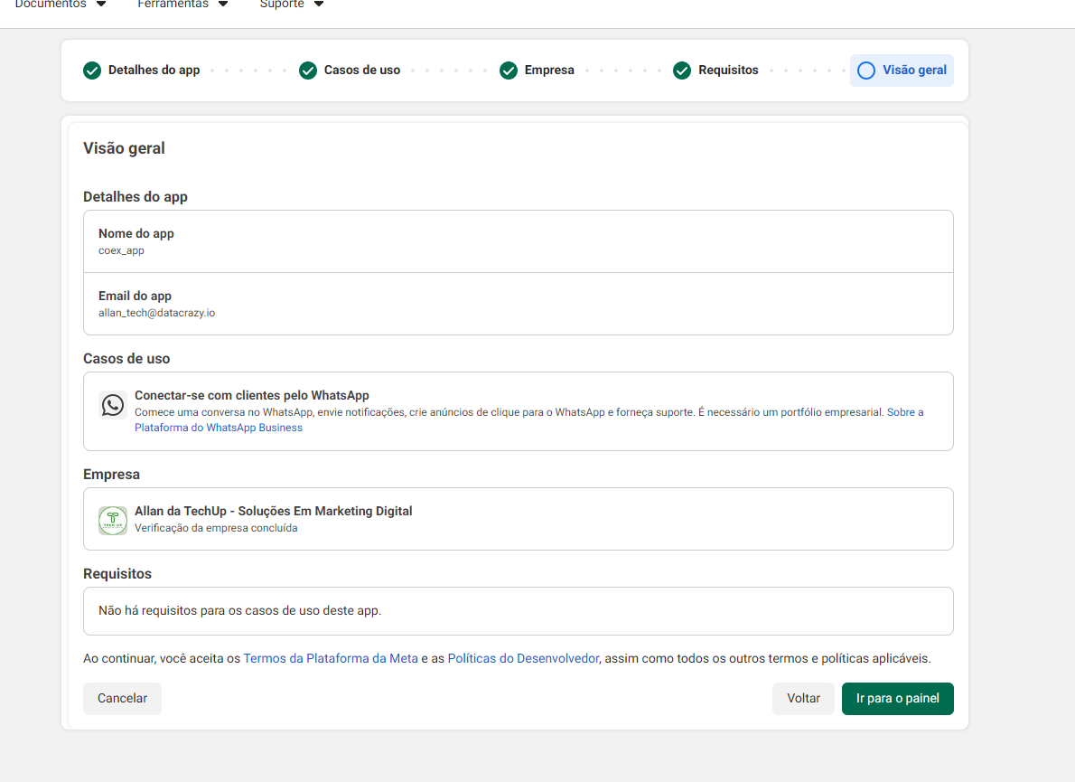Click the green checkmark beside Casos de uso
Viewport: 1075px width, 782px height.
tap(308, 71)
